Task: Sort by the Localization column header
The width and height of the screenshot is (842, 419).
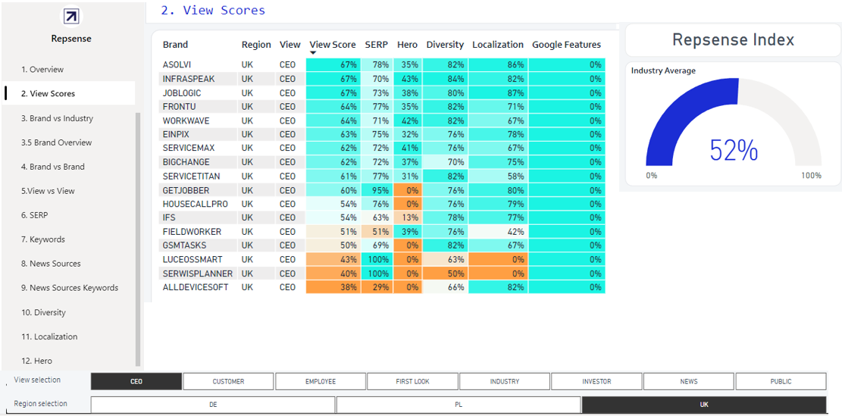Action: [498, 45]
